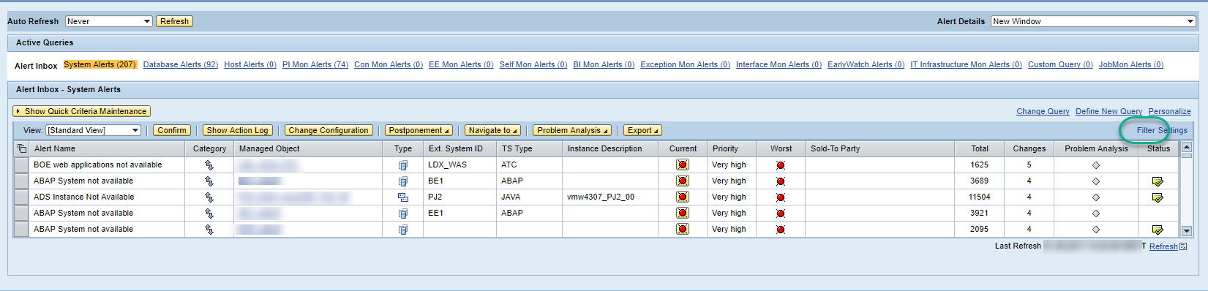The height and width of the screenshot is (291, 1208).
Task: Click red current status icon in LDX_WAS row
Action: point(683,165)
